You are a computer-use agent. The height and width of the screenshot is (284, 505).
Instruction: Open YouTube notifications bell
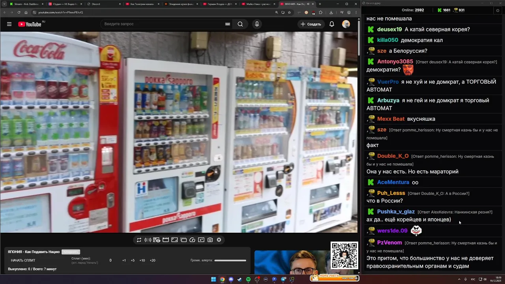332,24
